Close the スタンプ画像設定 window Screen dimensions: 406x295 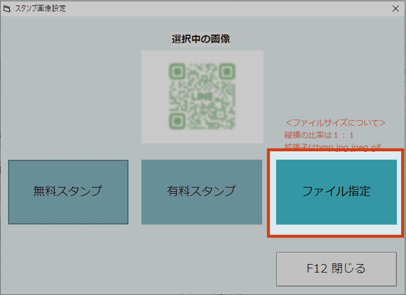[396, 8]
